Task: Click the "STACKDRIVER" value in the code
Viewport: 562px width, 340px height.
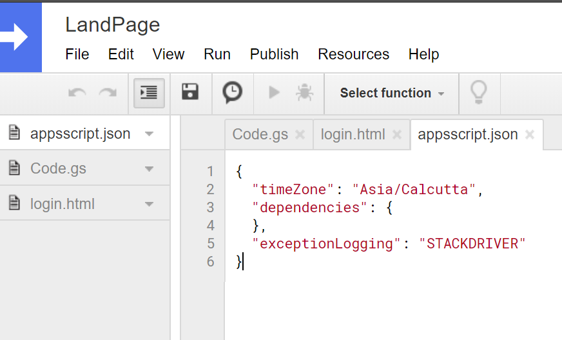Action: click(x=472, y=244)
